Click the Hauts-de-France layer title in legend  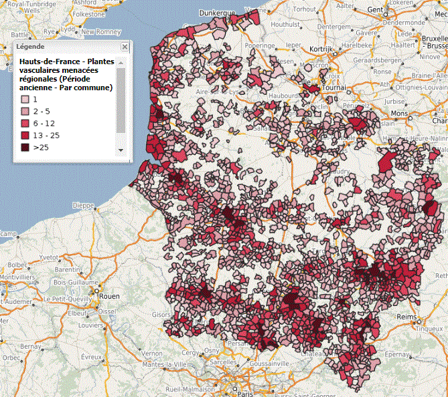click(x=66, y=75)
